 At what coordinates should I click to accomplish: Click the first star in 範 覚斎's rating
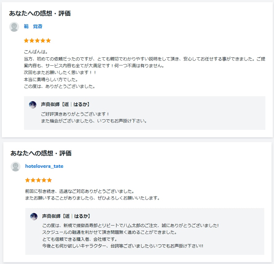pos(26,41)
